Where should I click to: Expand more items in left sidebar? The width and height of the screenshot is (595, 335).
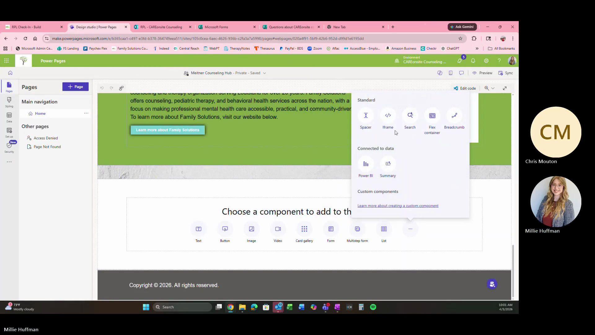9,162
